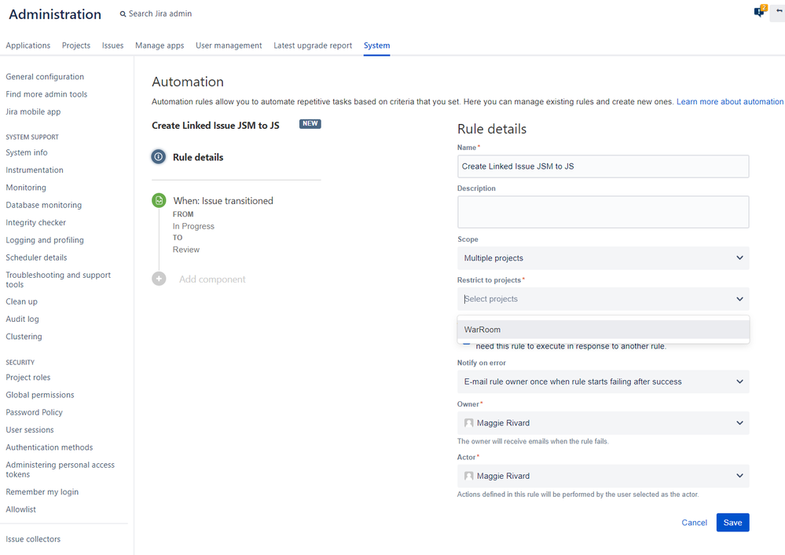The height and width of the screenshot is (555, 785).
Task: Switch to the Applications tab
Action: coord(28,46)
